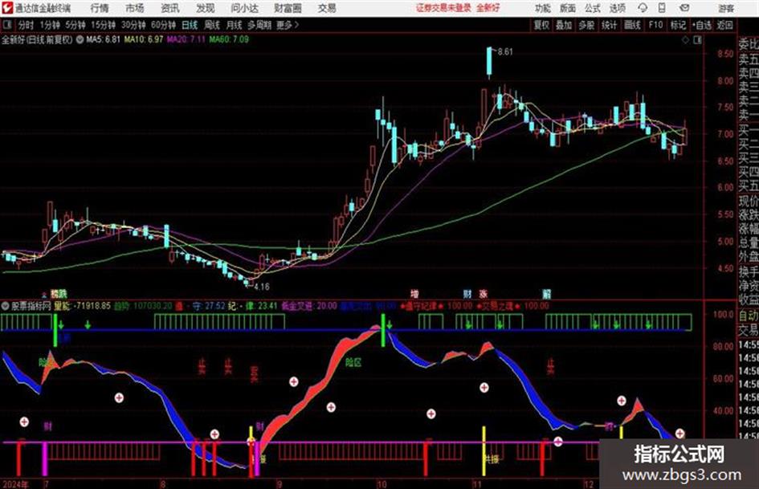Click the headset customer service icon
Viewport: 759px width, 489px height.
pyautogui.click(x=643, y=8)
